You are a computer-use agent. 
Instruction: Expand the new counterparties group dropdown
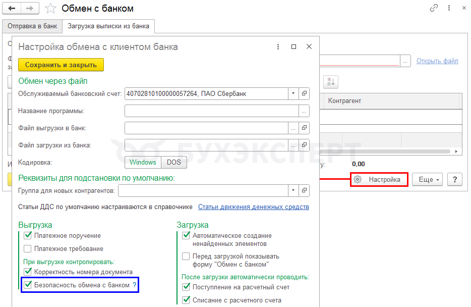pos(293,191)
